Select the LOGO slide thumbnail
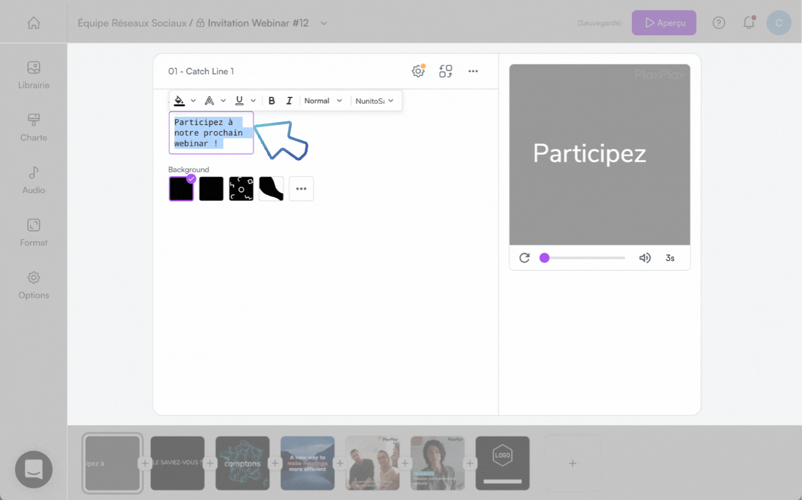 (x=503, y=463)
